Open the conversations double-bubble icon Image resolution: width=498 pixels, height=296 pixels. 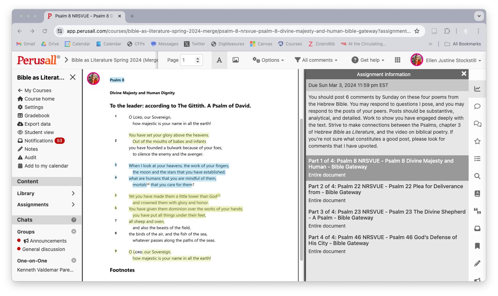point(477,124)
